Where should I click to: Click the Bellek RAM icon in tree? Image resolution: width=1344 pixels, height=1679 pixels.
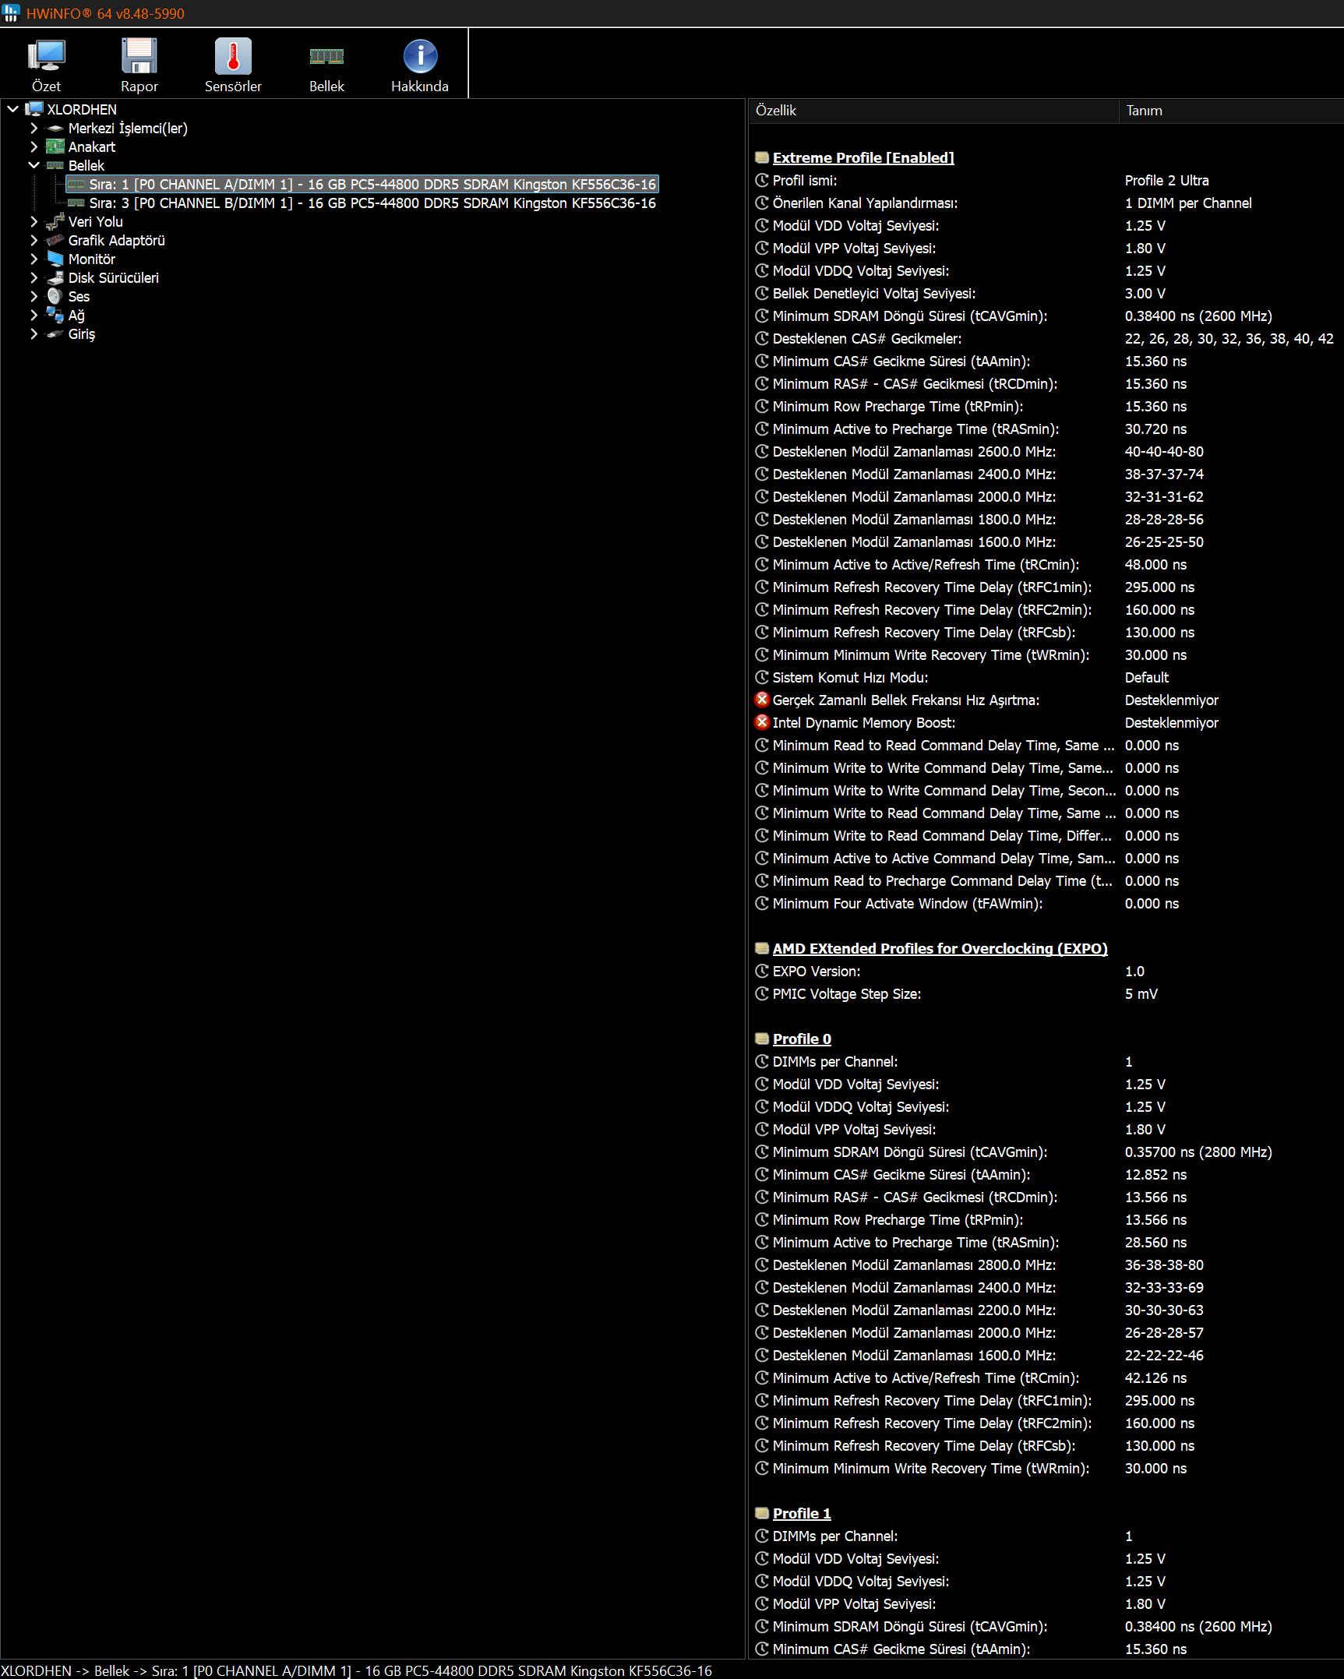coord(55,166)
